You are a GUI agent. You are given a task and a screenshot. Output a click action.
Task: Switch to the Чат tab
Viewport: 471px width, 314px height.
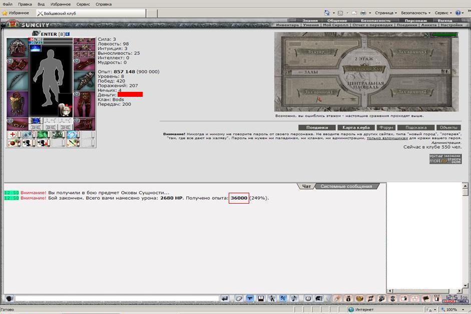point(306,186)
